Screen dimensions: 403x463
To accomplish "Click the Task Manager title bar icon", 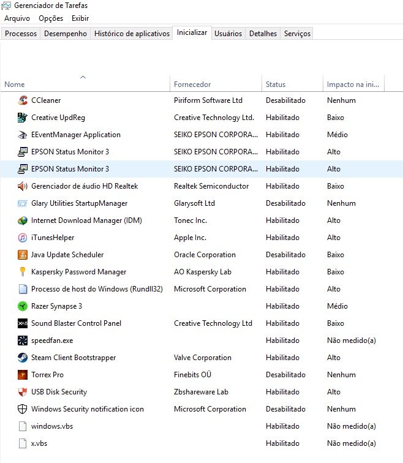I will (x=6, y=6).
